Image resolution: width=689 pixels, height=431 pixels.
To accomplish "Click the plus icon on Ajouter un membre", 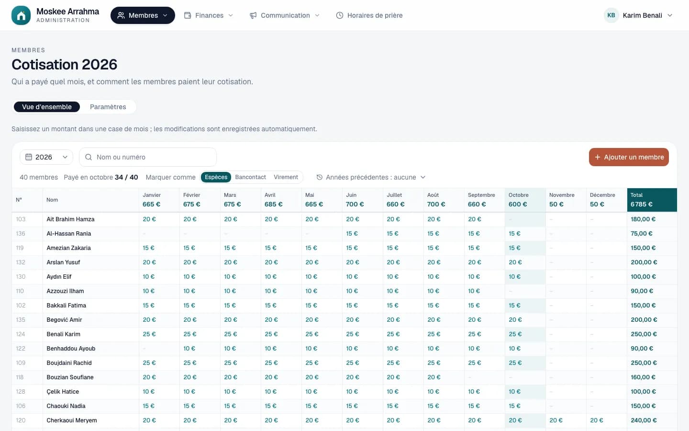I will [x=597, y=157].
